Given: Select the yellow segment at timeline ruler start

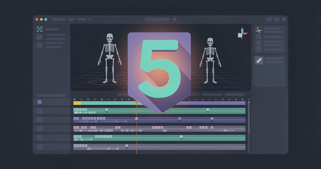Looking at the screenshot, I should 77,103.
